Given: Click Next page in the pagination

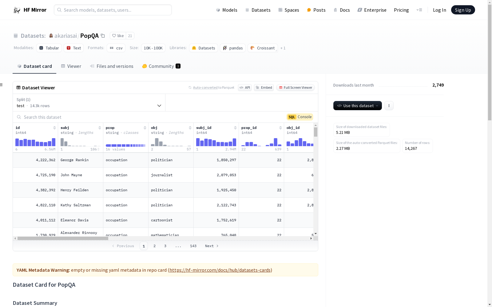Looking at the screenshot, I should pos(212,246).
